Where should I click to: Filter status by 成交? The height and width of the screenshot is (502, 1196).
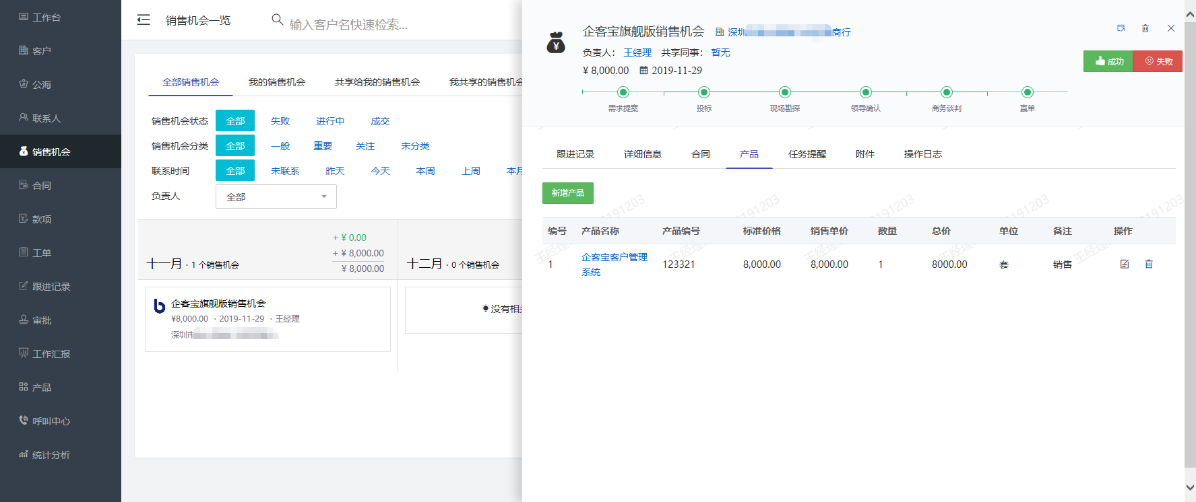pos(380,121)
